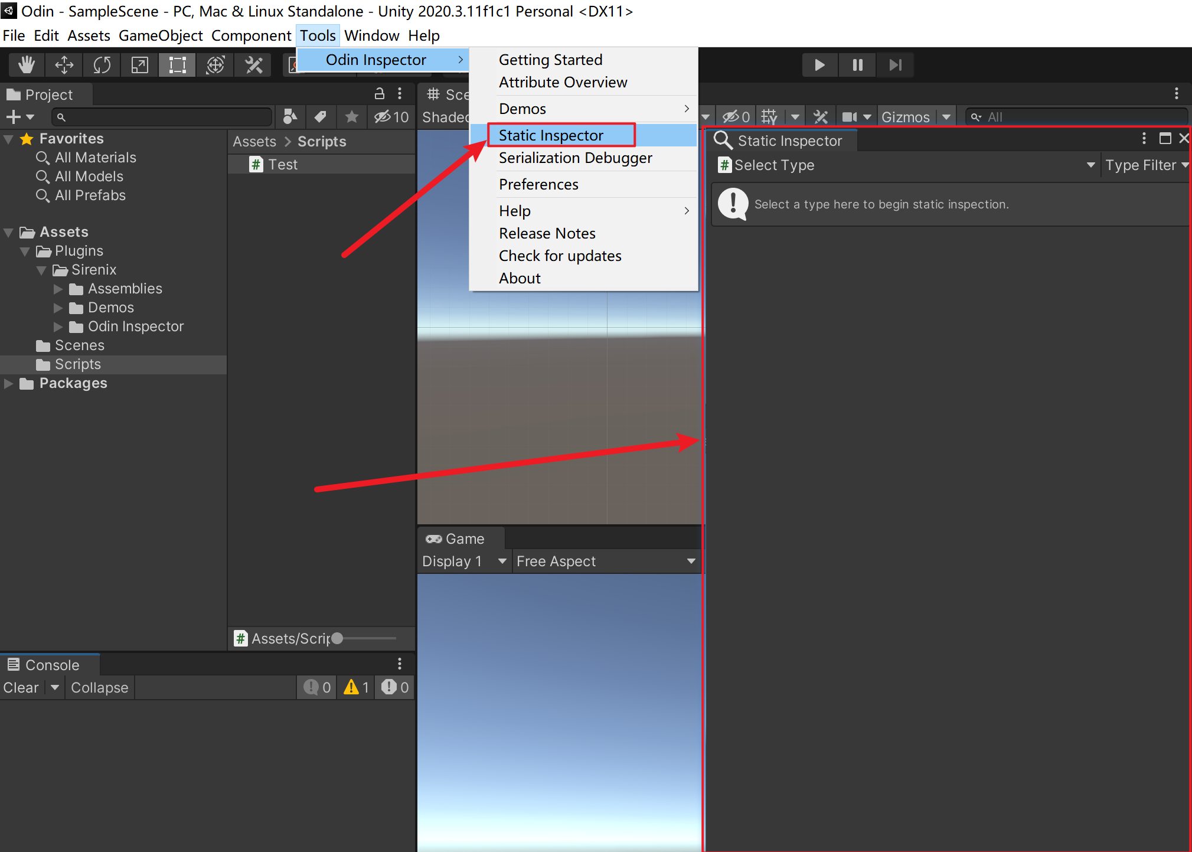Select the Rect tool
The image size is (1192, 852).
pyautogui.click(x=177, y=64)
